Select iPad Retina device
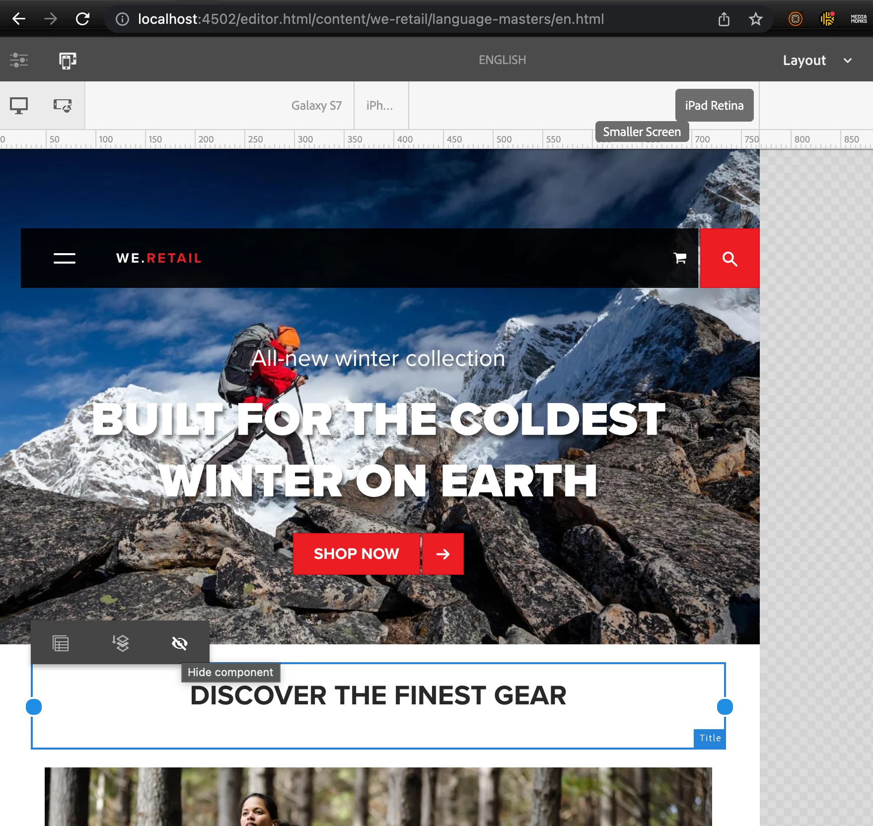The image size is (873, 826). pos(714,105)
